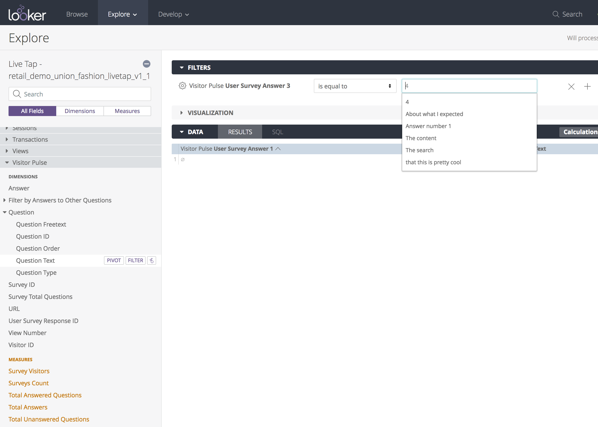The height and width of the screenshot is (427, 598).
Task: Select the URL dimension
Action: [x=14, y=309]
